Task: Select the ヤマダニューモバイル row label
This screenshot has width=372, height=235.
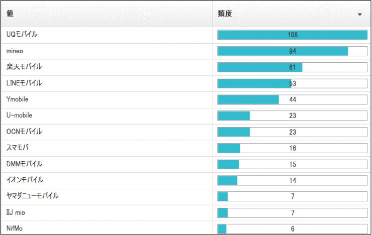Action: pos(32,196)
